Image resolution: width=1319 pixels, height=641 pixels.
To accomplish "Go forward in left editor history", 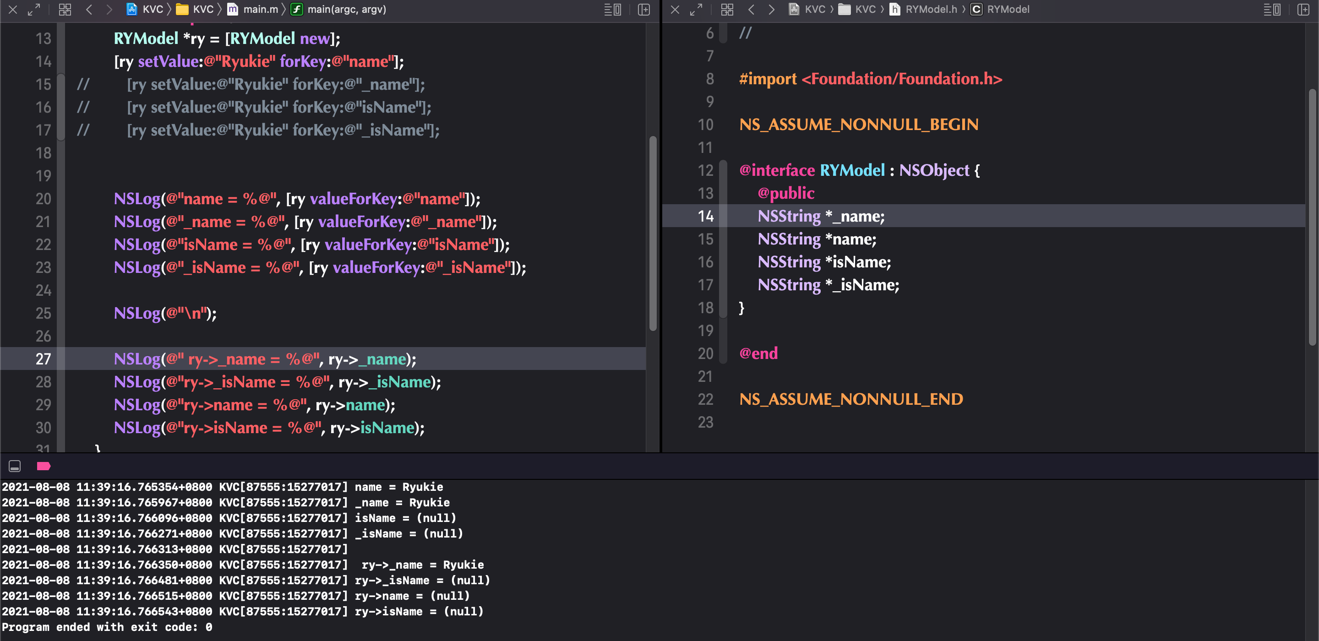I will click(x=109, y=9).
